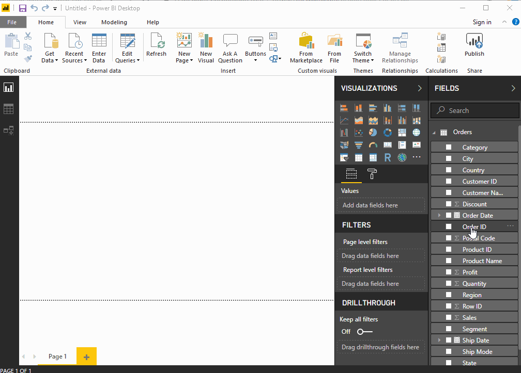Select the funnel chart visual
This screenshot has height=373, width=521.
click(x=359, y=145)
